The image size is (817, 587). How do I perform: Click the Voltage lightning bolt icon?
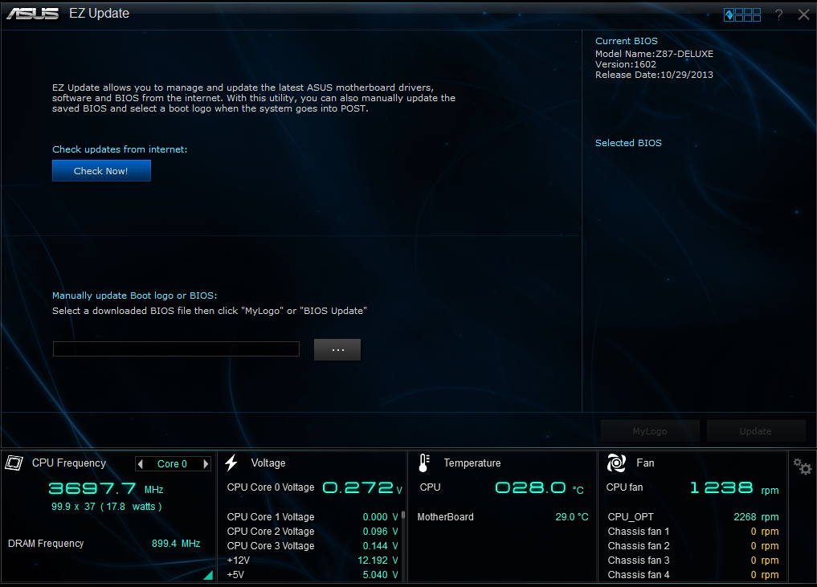(x=231, y=463)
